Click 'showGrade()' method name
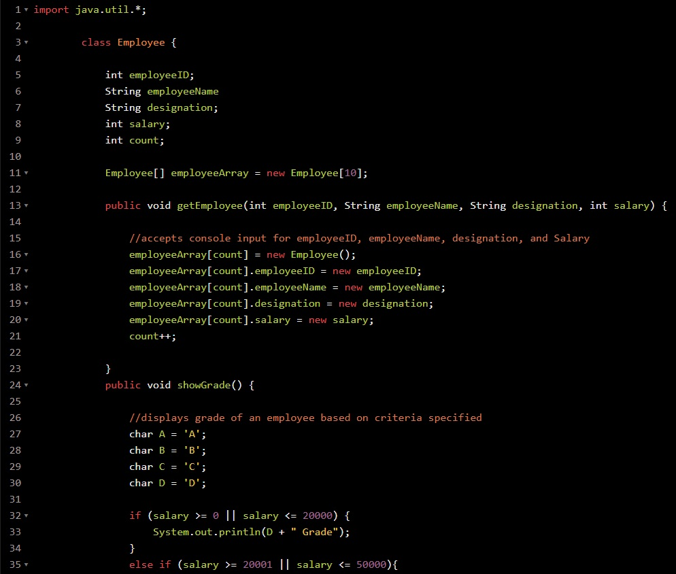Screen dimensions: 676x574 point(210,385)
